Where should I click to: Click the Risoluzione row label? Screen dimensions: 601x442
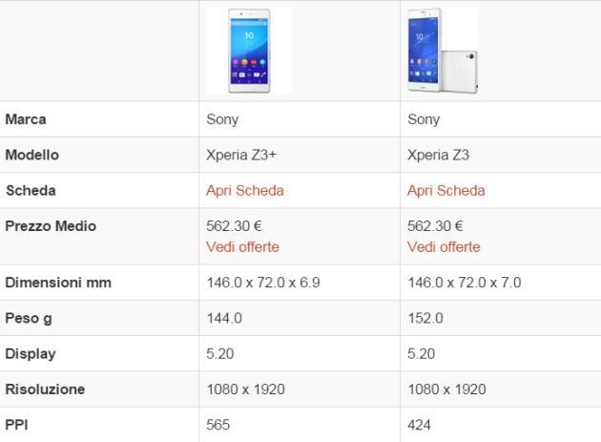tap(45, 389)
